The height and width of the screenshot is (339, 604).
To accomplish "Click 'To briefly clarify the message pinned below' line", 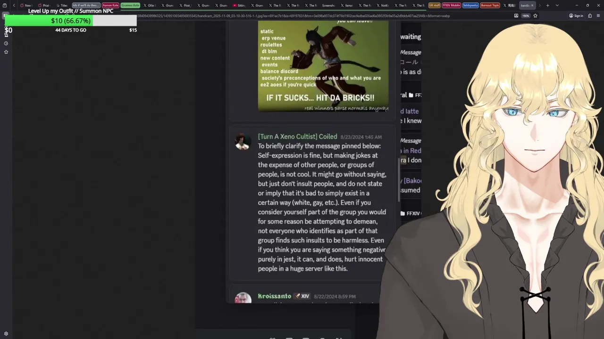I will point(319,146).
